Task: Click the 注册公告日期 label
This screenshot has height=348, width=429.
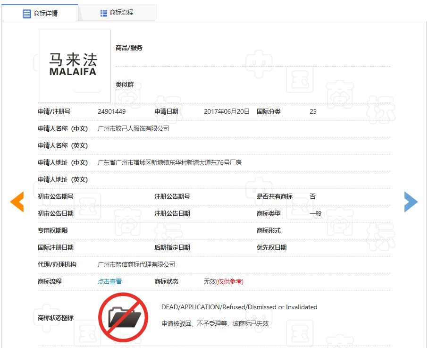Action: [172, 213]
